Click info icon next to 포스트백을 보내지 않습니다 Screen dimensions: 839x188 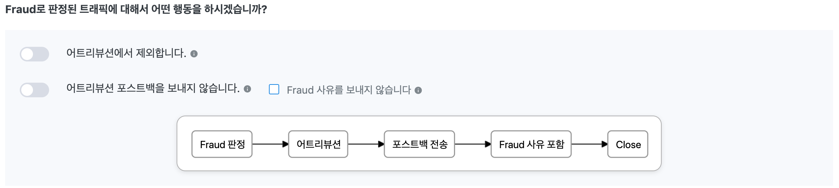point(247,89)
